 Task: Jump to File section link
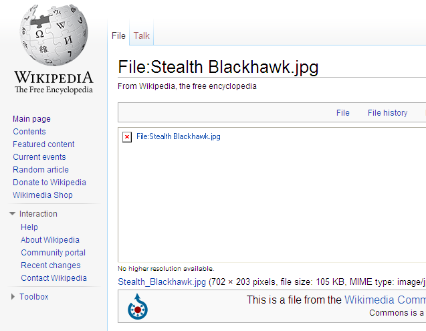click(x=343, y=113)
